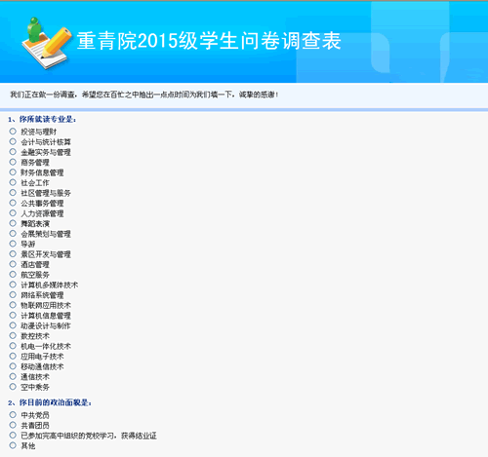
Task: Select the 投资与理财 radio option
Action: (x=13, y=132)
